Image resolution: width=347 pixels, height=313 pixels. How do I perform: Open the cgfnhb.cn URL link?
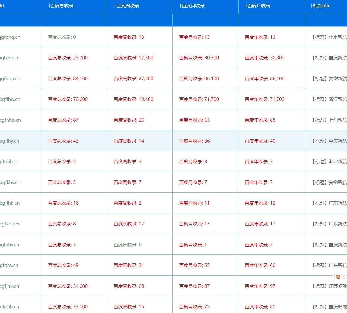pos(10,120)
